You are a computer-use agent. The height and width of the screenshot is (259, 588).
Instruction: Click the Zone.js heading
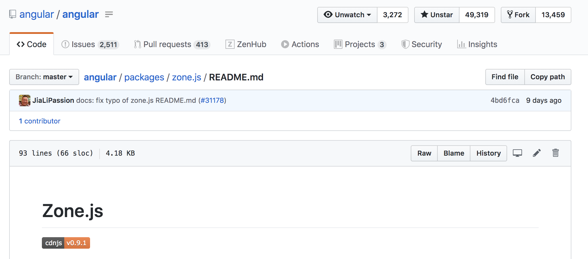click(73, 211)
